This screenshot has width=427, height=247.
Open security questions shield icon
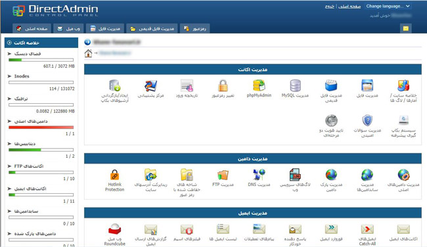pos(367,120)
